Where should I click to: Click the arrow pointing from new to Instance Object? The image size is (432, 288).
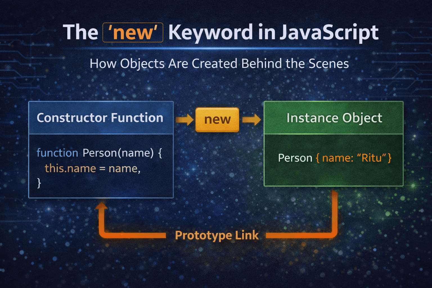[251, 120]
